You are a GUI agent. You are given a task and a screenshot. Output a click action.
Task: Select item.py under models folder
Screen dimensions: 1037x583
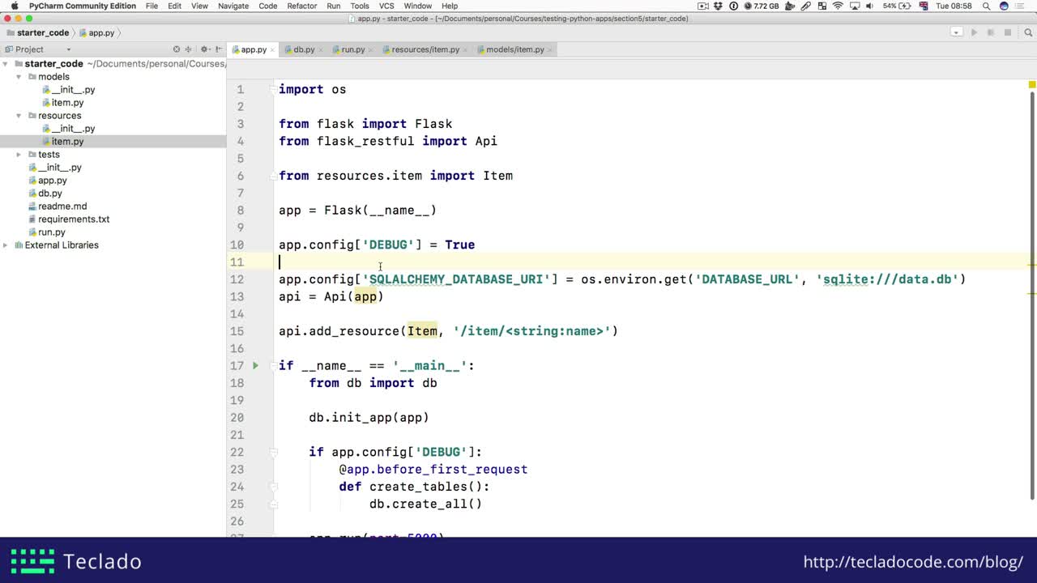tap(67, 102)
